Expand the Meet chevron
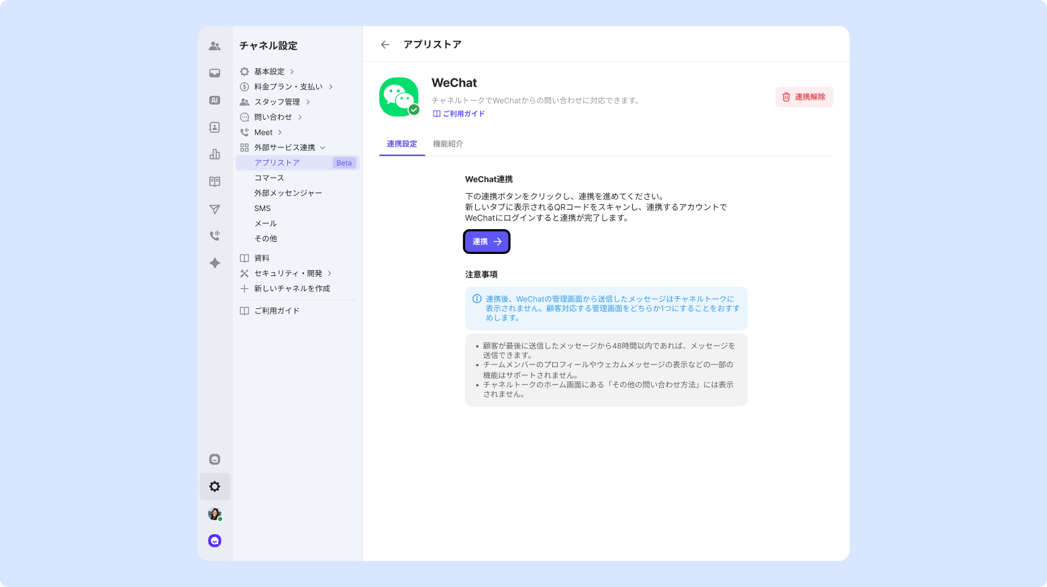1047x587 pixels. coord(280,133)
